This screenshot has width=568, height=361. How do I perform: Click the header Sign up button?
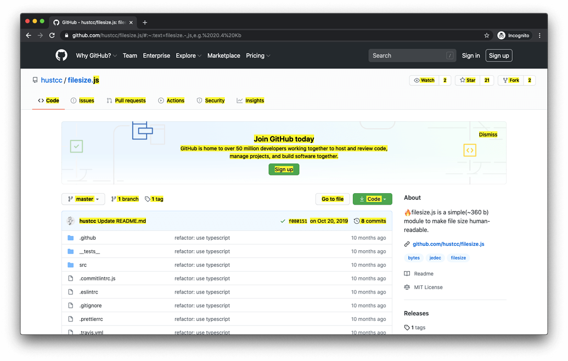(x=499, y=56)
